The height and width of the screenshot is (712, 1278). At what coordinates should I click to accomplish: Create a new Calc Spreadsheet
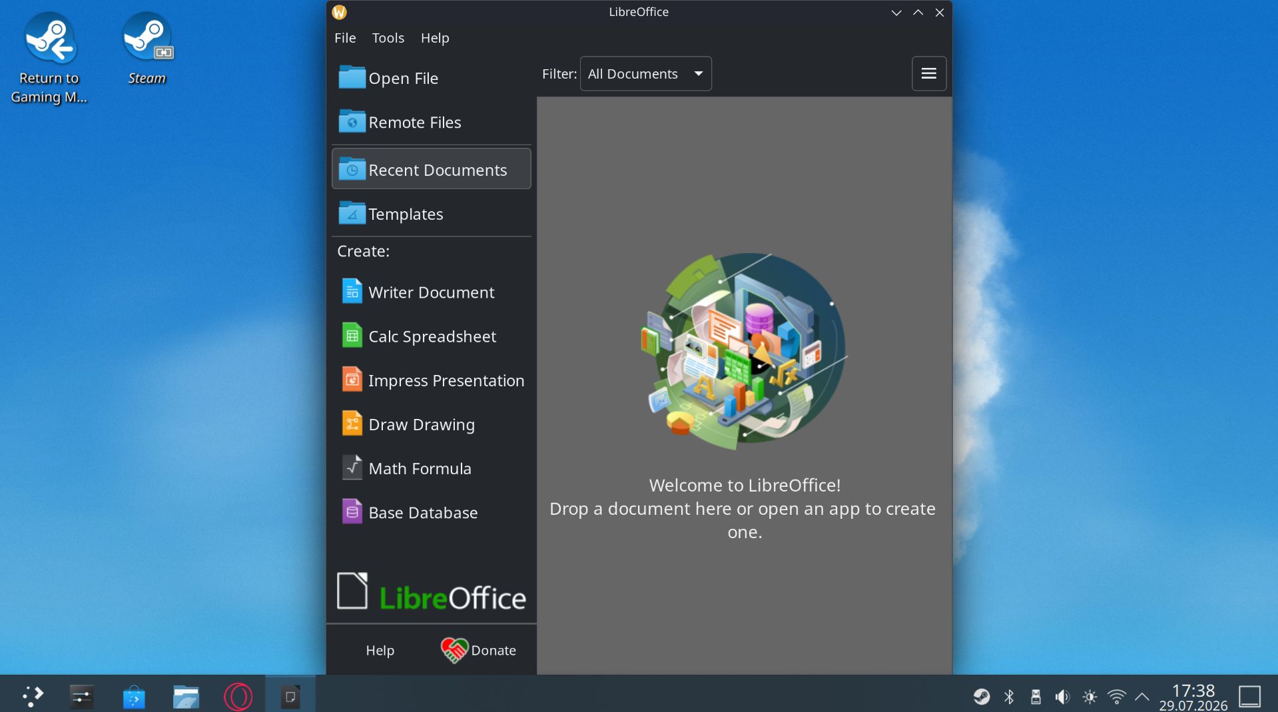pos(431,336)
